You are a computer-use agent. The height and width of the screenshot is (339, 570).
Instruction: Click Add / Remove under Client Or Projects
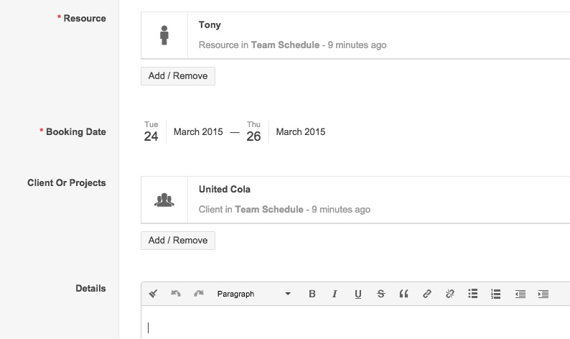coord(178,241)
